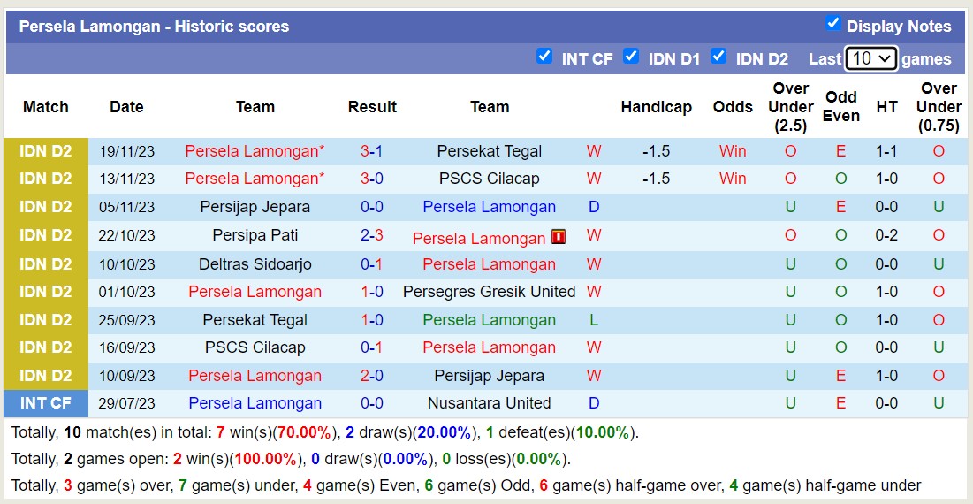Click the Date column header
973x504 pixels.
(126, 107)
